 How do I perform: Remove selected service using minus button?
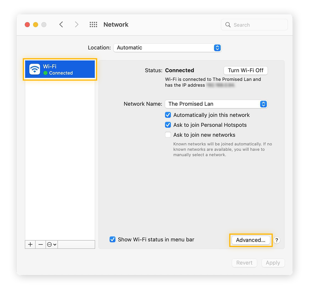pos(40,244)
